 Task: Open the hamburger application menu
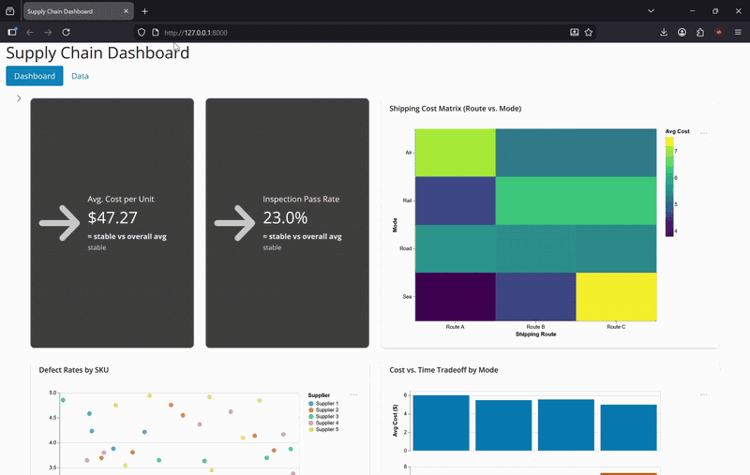pyautogui.click(x=738, y=32)
